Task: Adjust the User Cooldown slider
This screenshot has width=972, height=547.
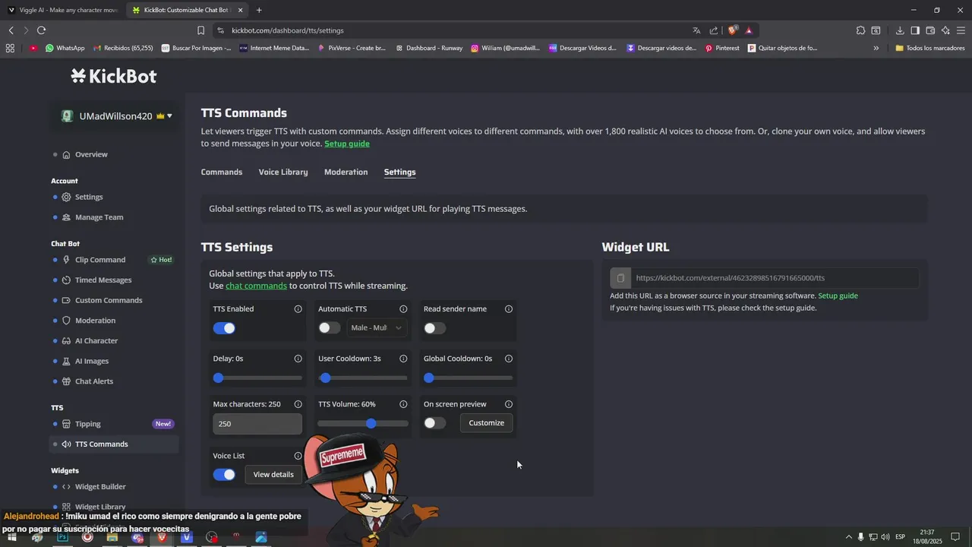Action: pos(363,378)
